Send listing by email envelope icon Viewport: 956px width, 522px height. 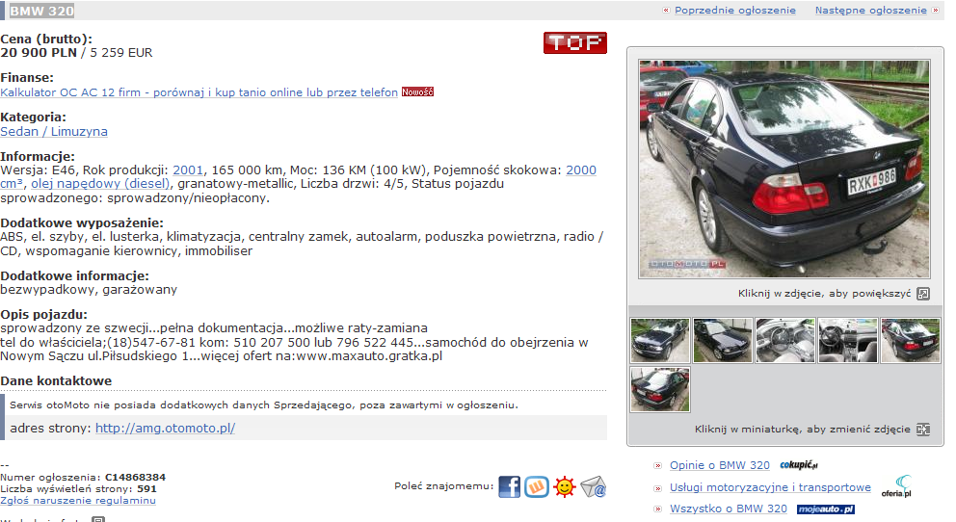click(x=593, y=486)
